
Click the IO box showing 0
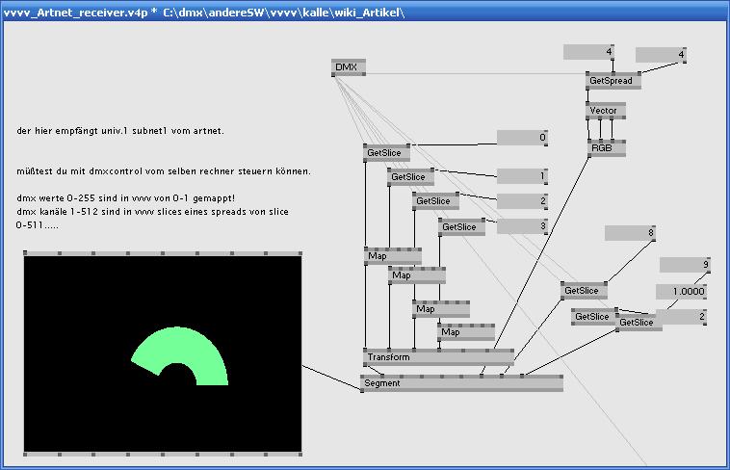click(522, 138)
